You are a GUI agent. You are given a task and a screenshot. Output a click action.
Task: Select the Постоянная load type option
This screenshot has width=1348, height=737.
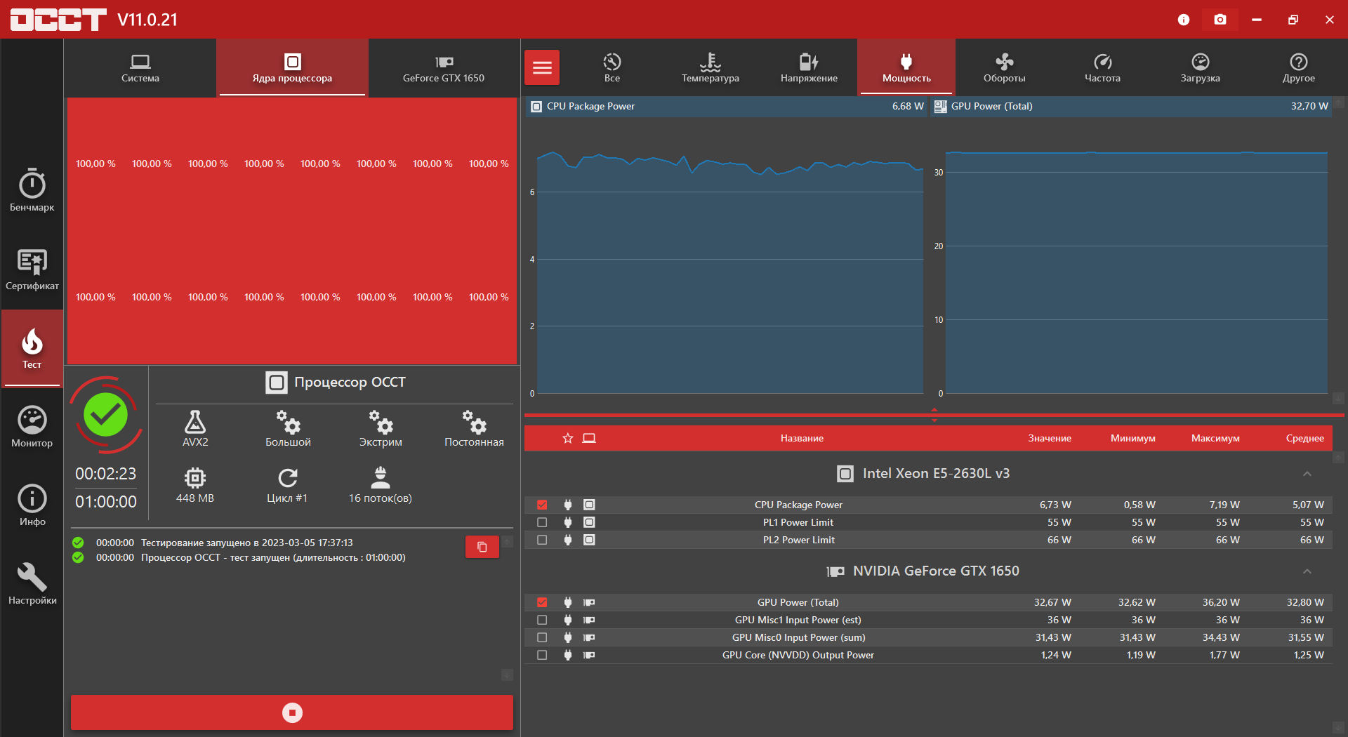(x=474, y=429)
